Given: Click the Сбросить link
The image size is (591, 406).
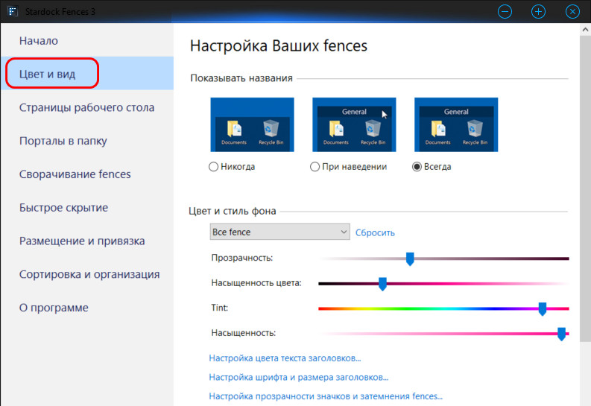Looking at the screenshot, I should point(375,232).
